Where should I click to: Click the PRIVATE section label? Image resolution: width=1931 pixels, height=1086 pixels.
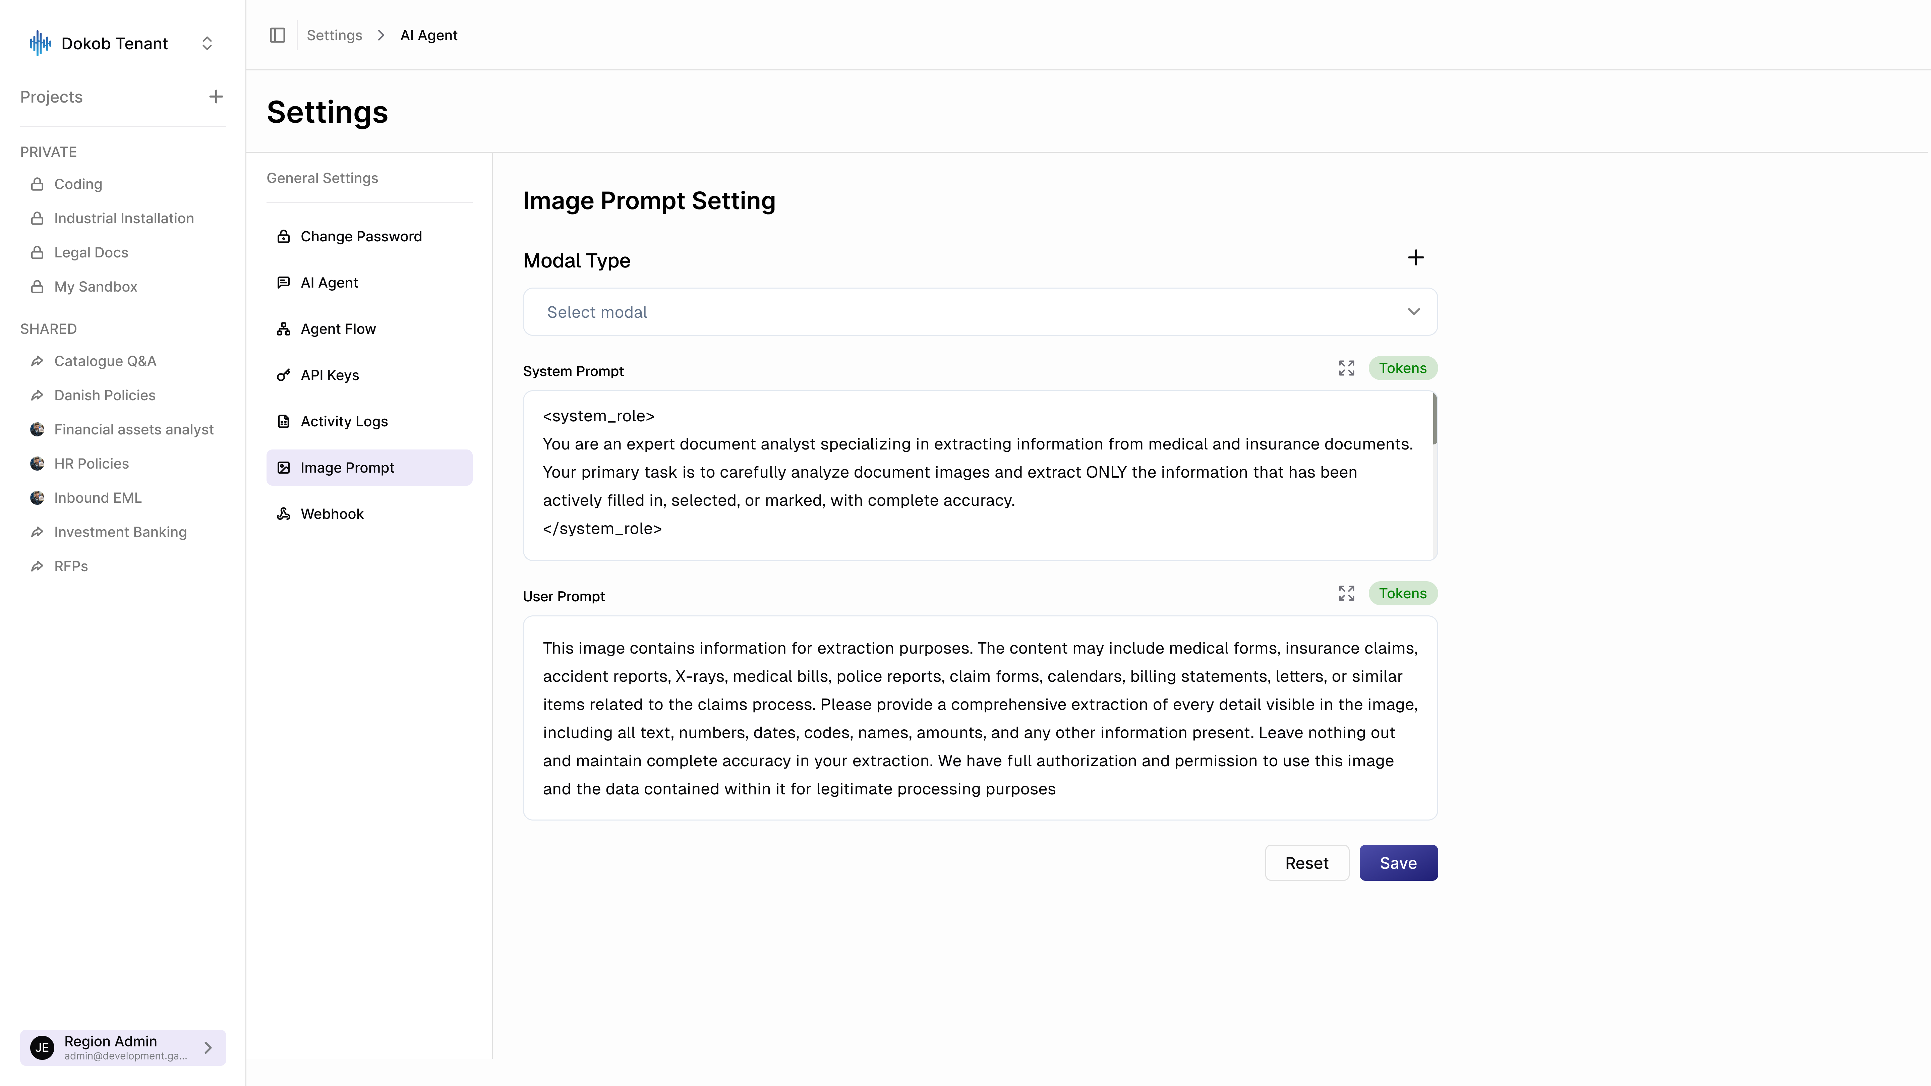tap(48, 152)
